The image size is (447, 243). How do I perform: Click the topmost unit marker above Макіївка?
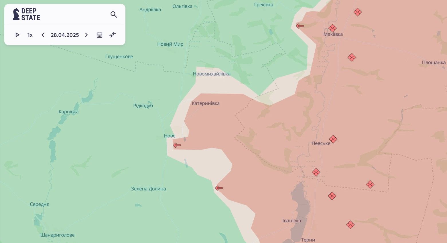point(357,12)
